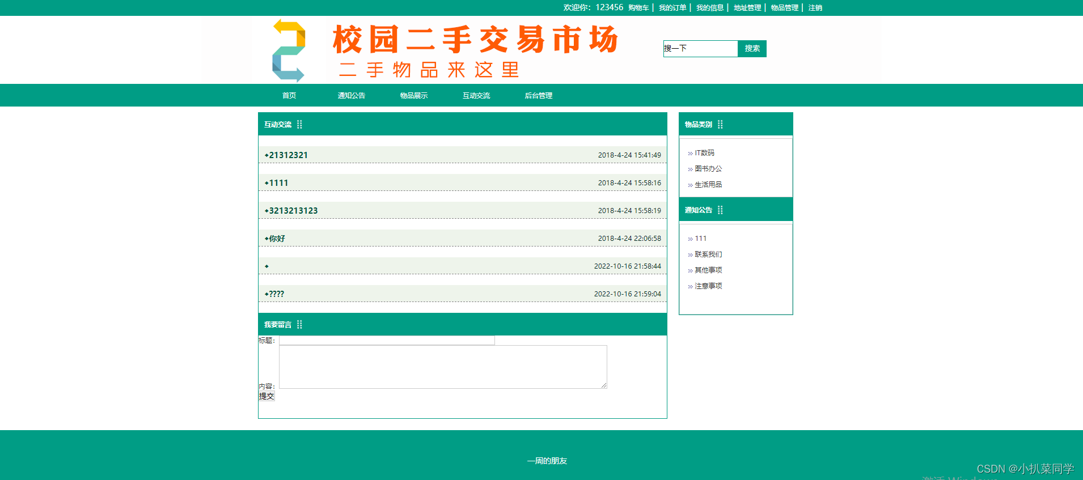Click dotted grip icon beside 物品类别 header
1083x480 pixels.
click(x=720, y=125)
